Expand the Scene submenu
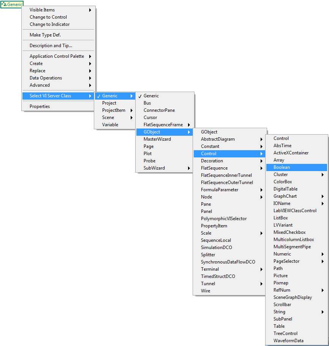 [x=115, y=117]
